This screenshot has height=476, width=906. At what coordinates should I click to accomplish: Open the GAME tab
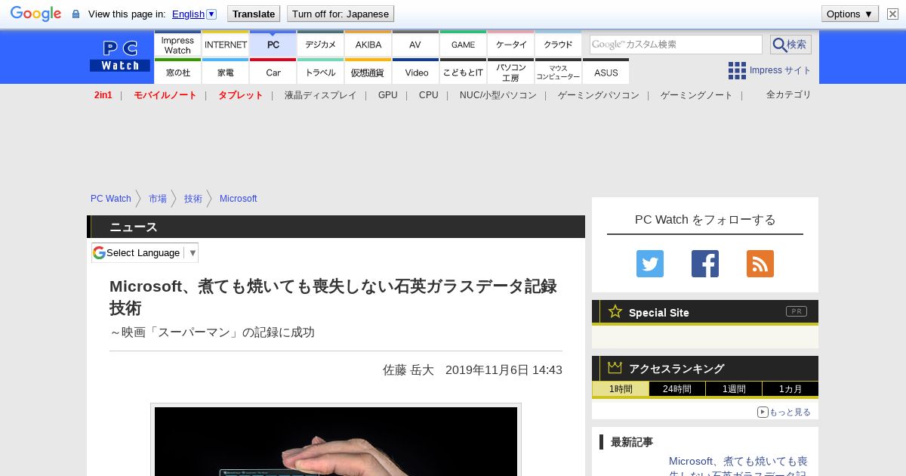coord(464,45)
